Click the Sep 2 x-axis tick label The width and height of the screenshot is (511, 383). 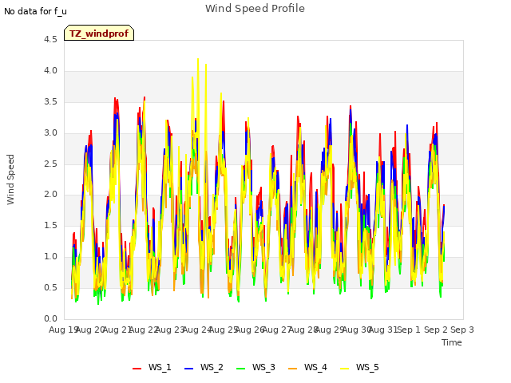pyautogui.click(x=436, y=330)
